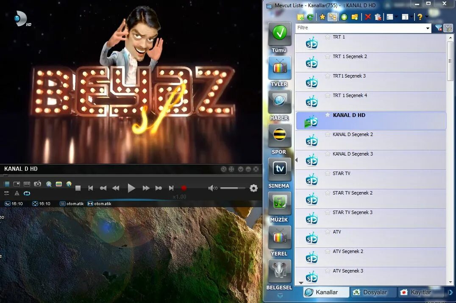The width and height of the screenshot is (456, 303).
Task: Mute audio via the speaker icon
Action: 213,188
